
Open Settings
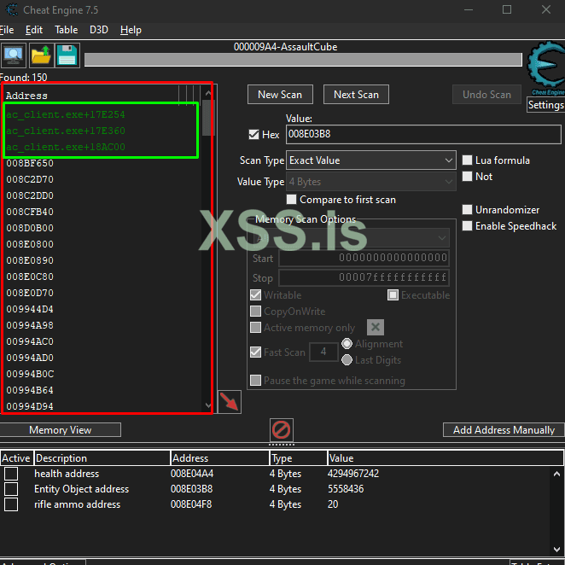point(545,105)
